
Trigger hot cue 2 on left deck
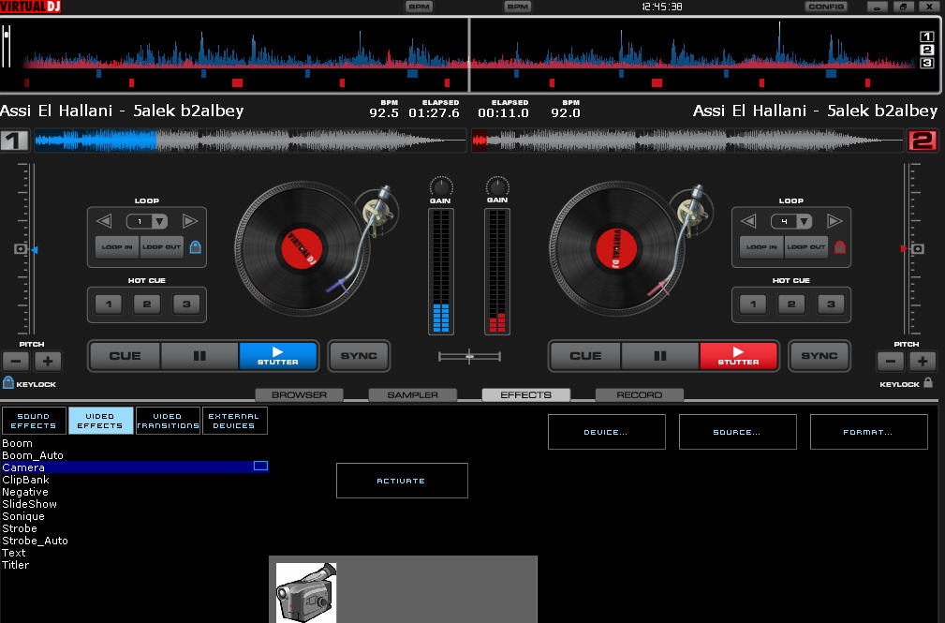tap(147, 304)
